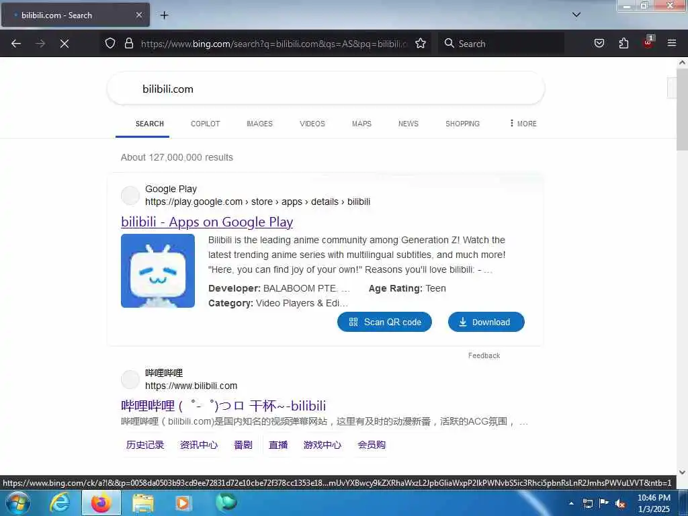Viewport: 688px width, 516px height.
Task: Click the muted volume speaker icon
Action: (620, 504)
